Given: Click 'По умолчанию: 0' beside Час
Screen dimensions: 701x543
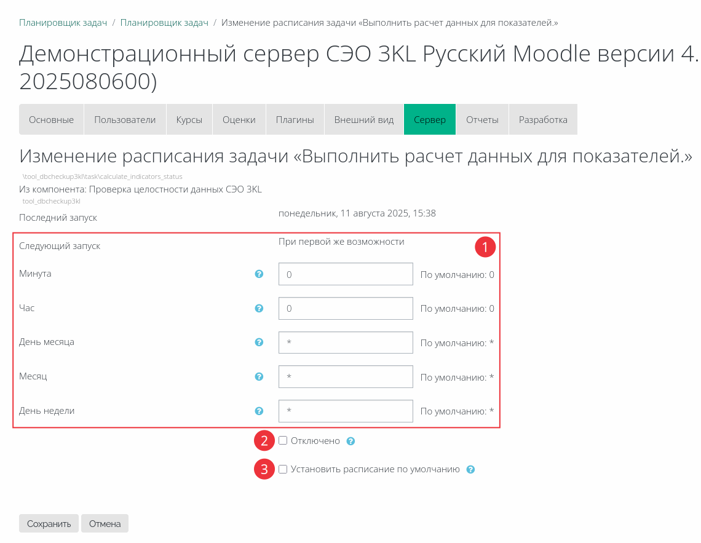Looking at the screenshot, I should (x=457, y=309).
